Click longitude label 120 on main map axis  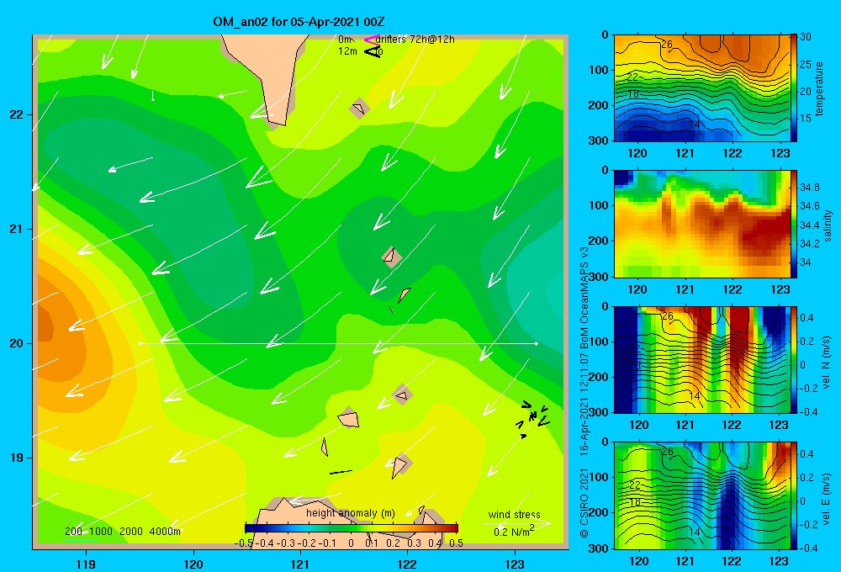point(193,564)
